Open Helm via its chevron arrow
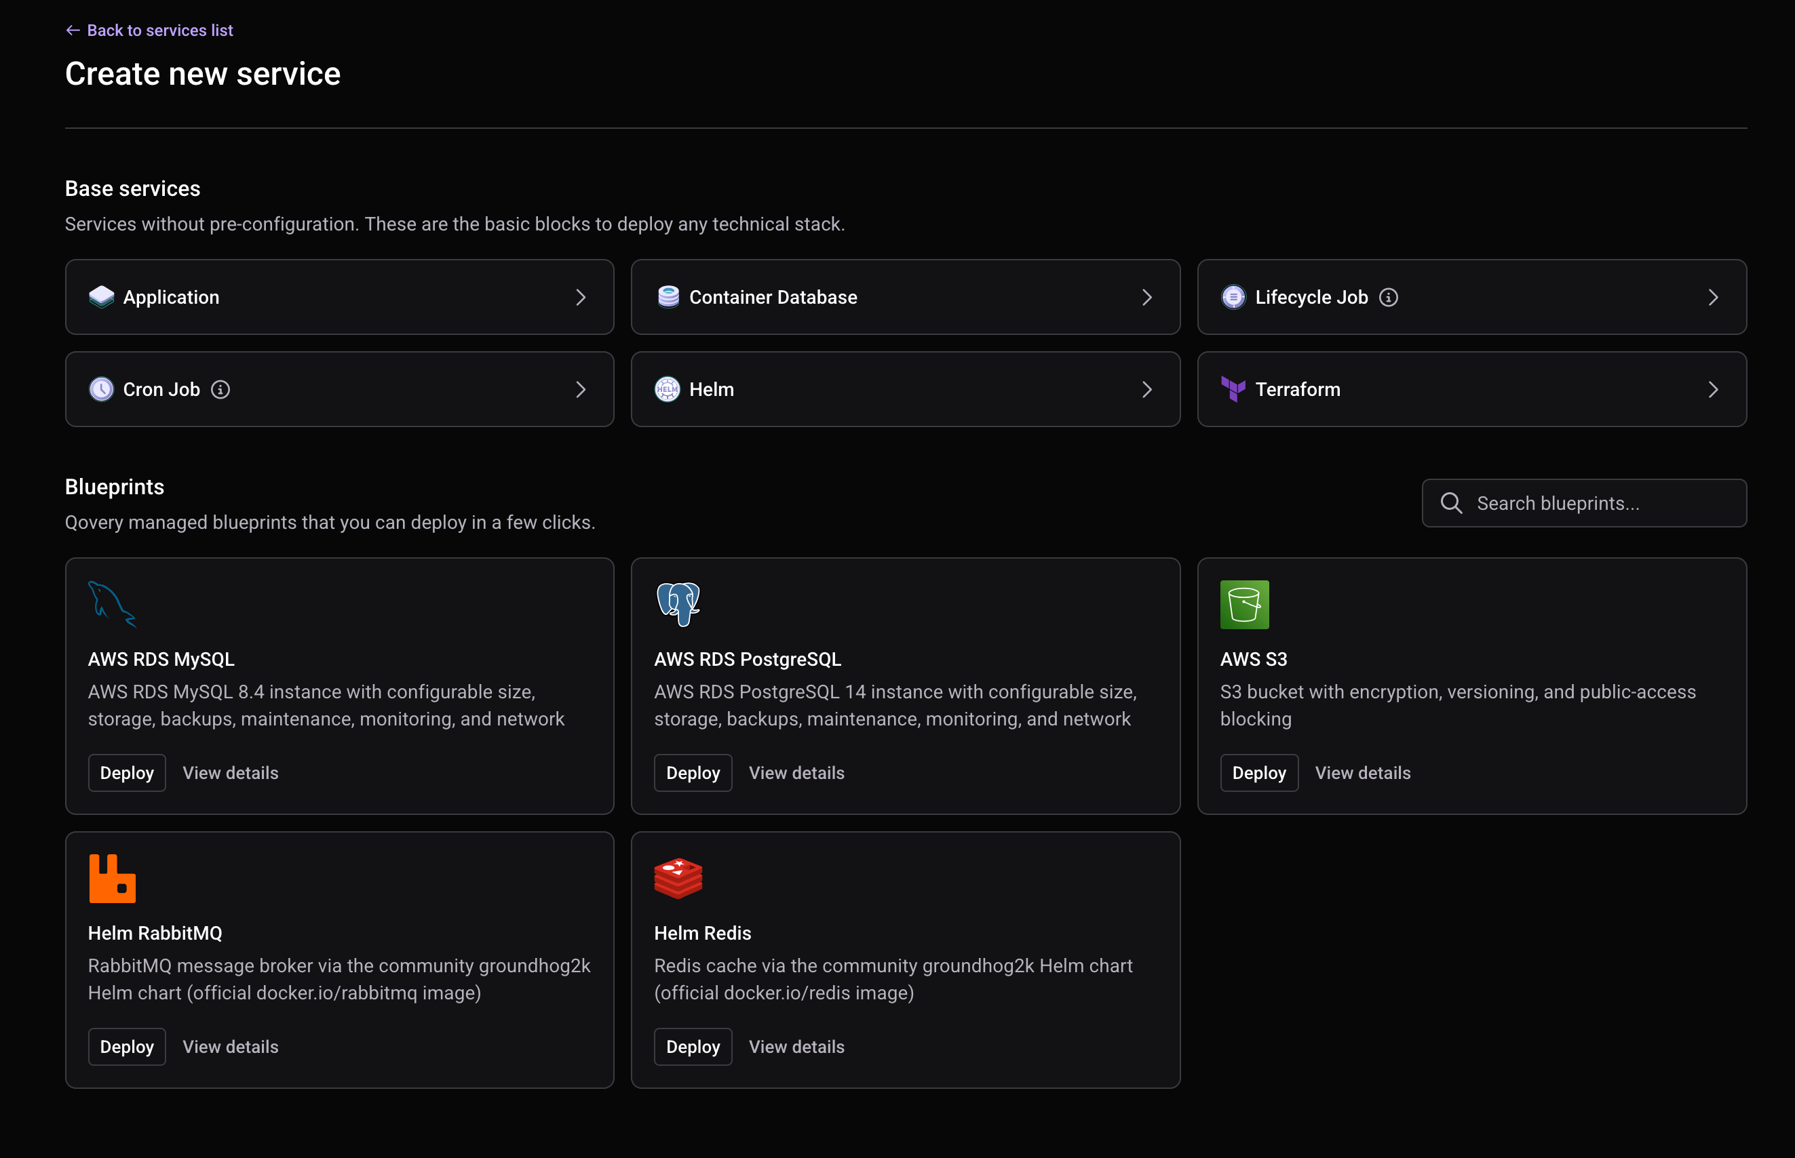Image resolution: width=1795 pixels, height=1158 pixels. (x=1146, y=390)
